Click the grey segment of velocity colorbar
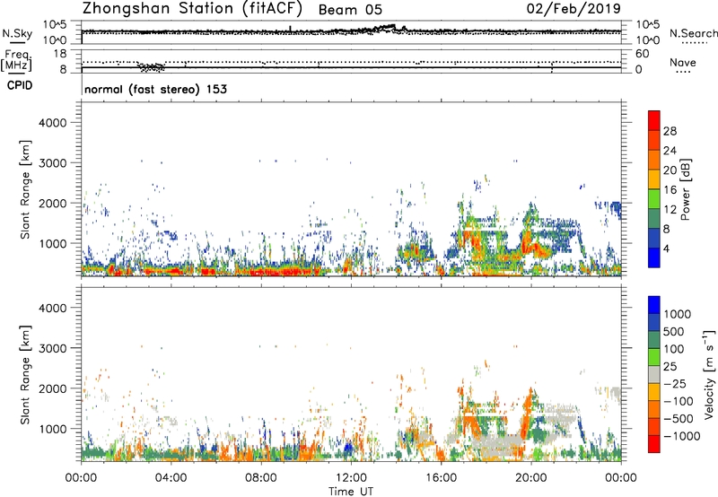Viewport: 718px width, 497px height. pyautogui.click(x=654, y=374)
